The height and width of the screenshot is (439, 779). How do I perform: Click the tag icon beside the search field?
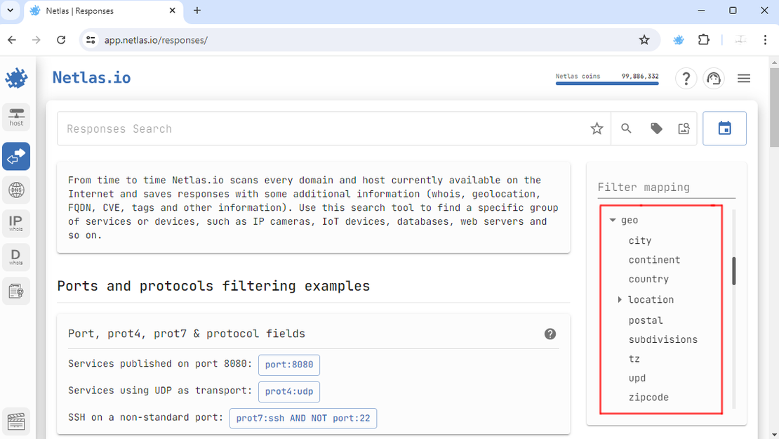(656, 128)
